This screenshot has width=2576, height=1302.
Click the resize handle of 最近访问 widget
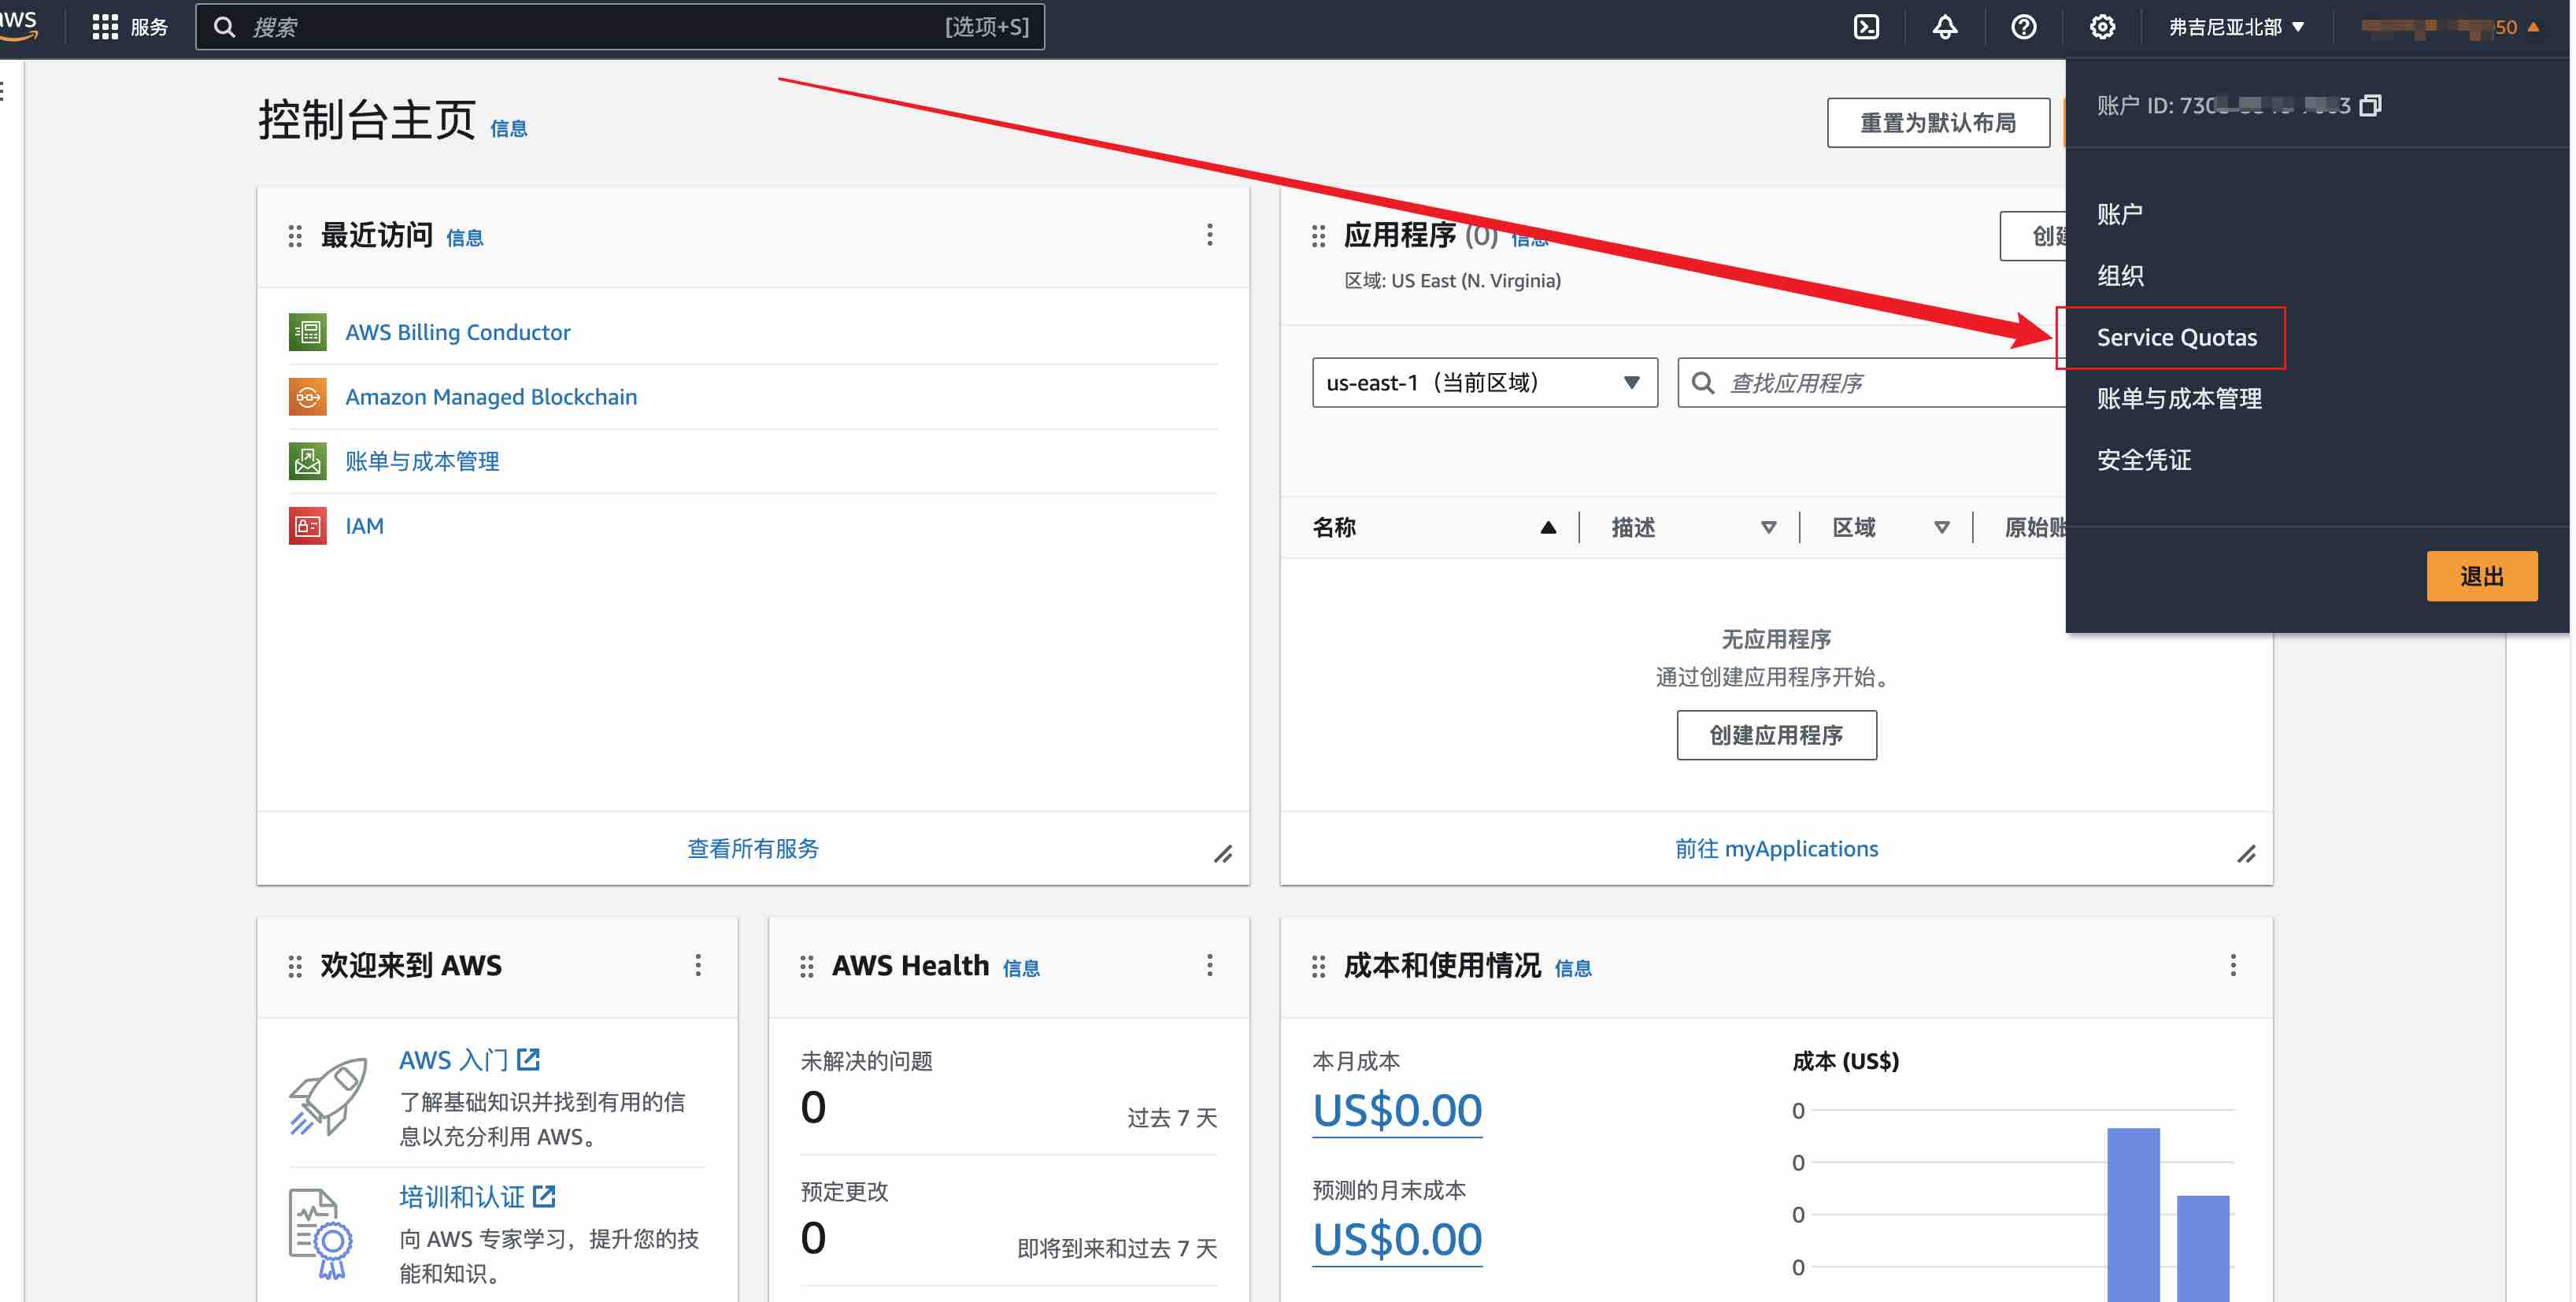point(1223,854)
